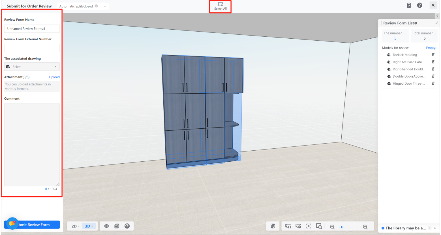Click the model icon beside Hinged Door Three
Screen dimensions: 441x235
tap(389, 84)
